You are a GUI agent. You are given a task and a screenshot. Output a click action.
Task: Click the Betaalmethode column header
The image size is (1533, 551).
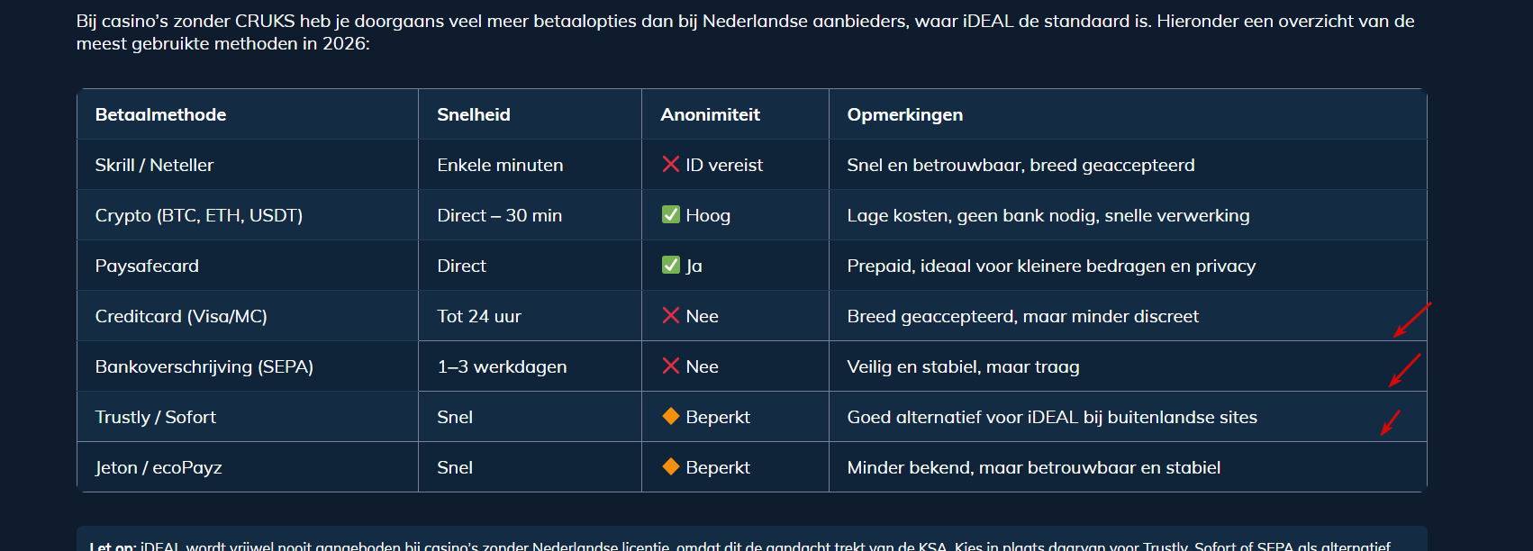click(x=160, y=114)
